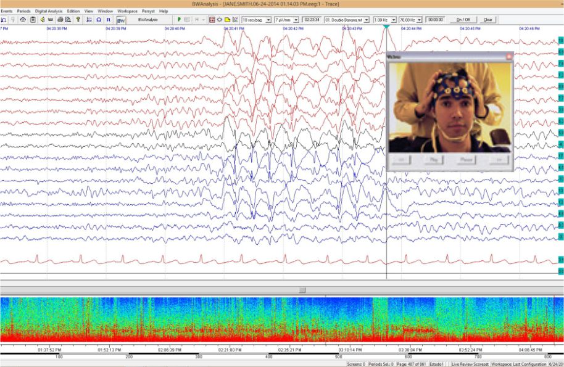Open the View menu
564x367 pixels.
tap(89, 11)
